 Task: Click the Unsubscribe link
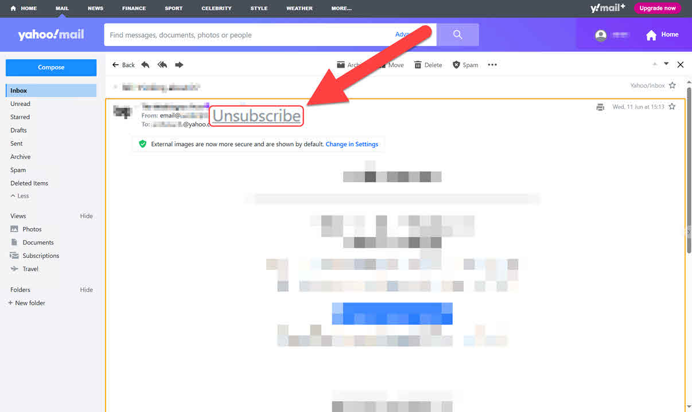(x=256, y=116)
